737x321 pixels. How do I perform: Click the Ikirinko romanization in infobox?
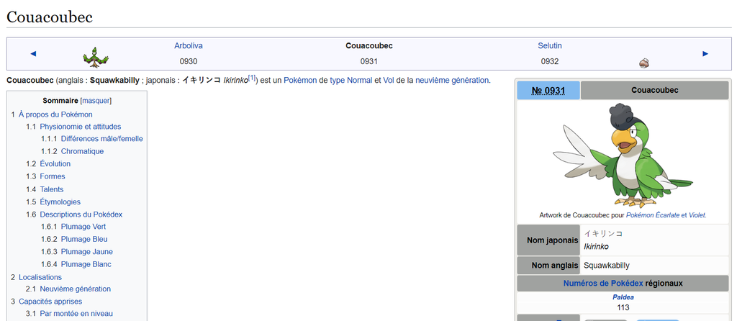tap(597, 246)
